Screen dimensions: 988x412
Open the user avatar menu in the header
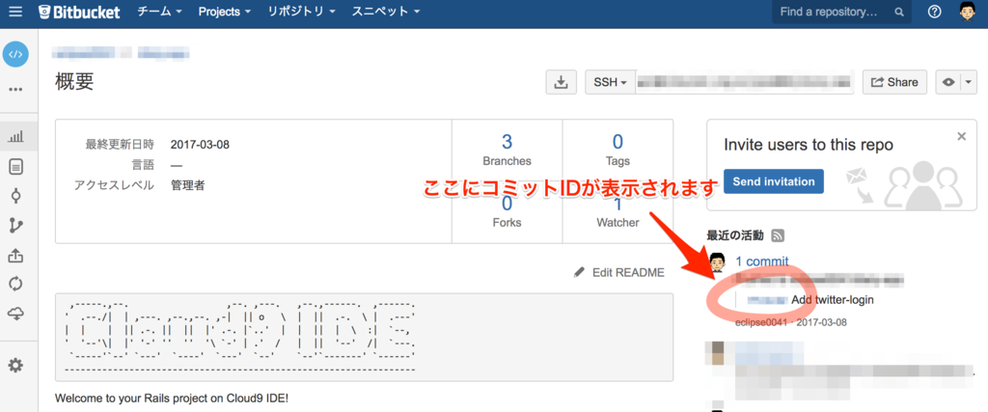click(967, 12)
